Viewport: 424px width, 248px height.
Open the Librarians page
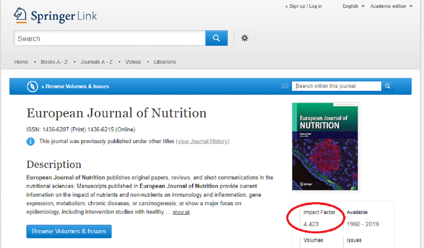tap(165, 62)
